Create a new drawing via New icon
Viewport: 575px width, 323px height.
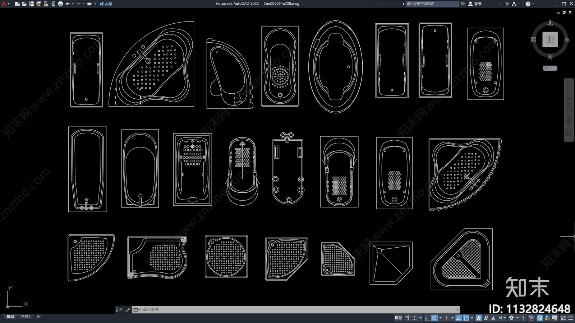click(17, 4)
